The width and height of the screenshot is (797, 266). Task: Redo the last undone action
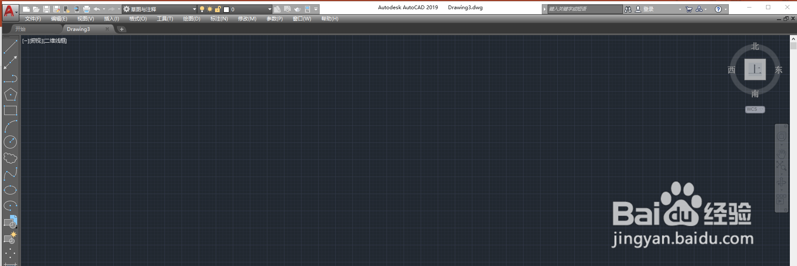(x=111, y=9)
